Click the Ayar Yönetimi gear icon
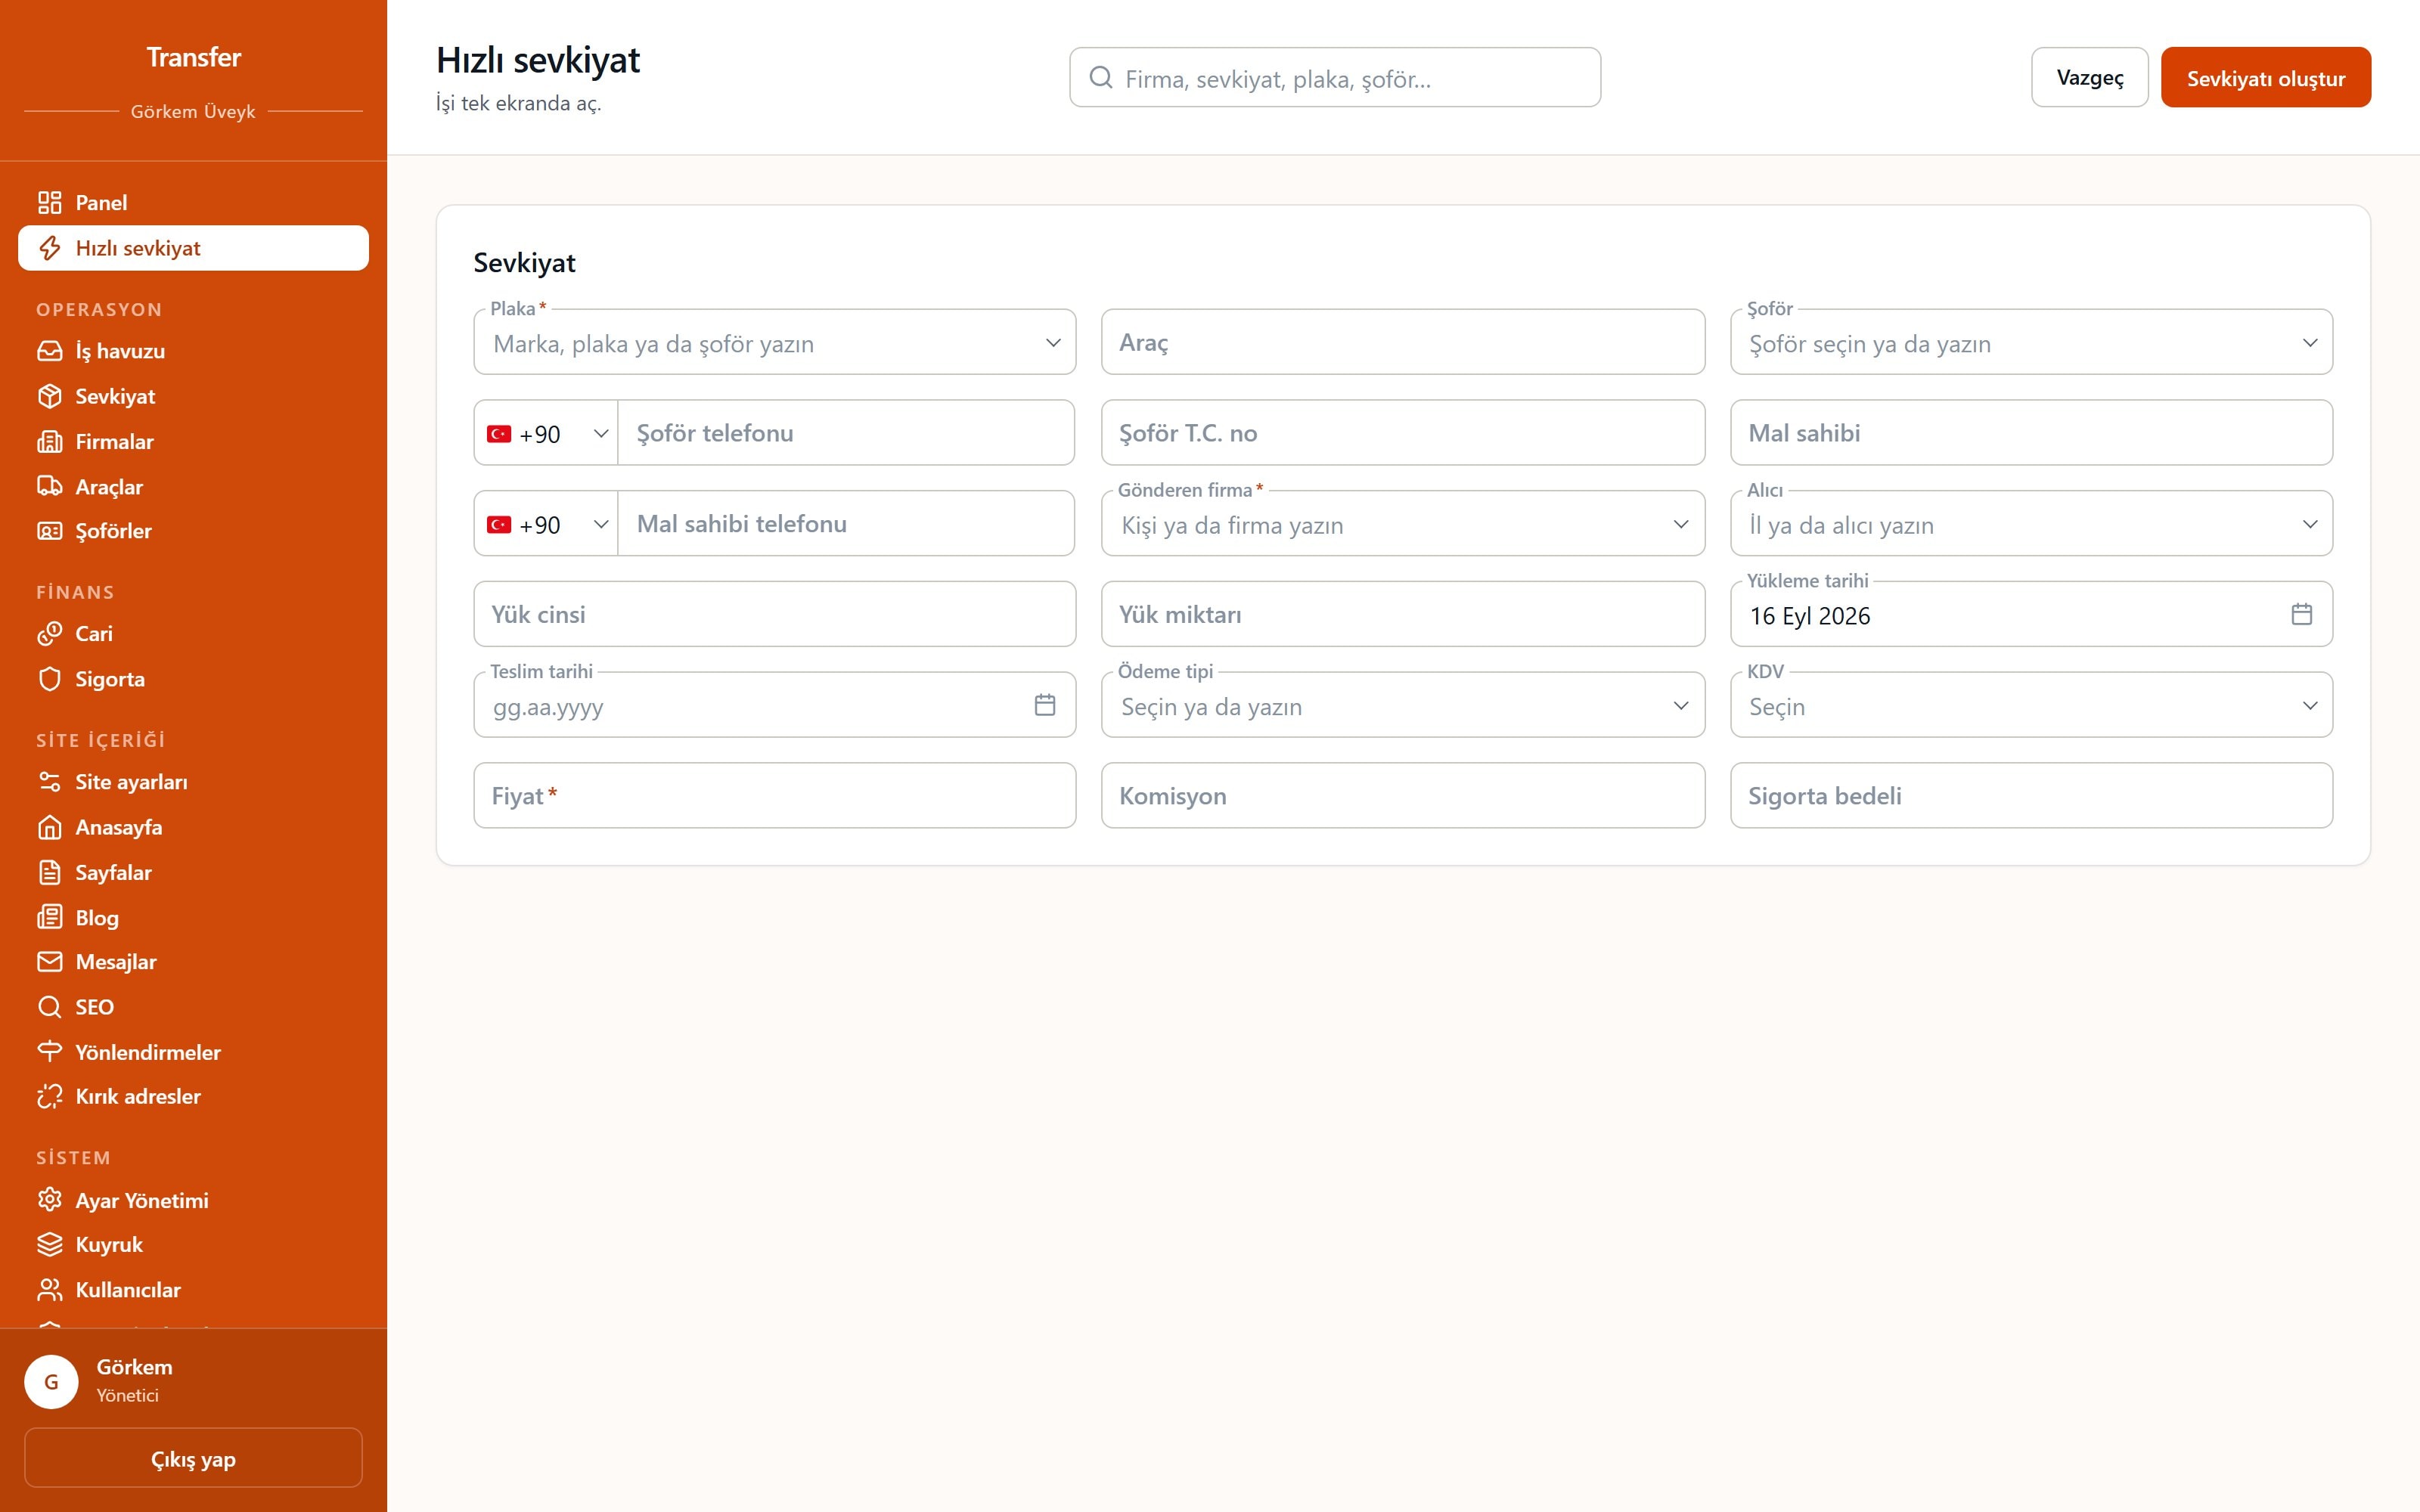 [49, 1200]
